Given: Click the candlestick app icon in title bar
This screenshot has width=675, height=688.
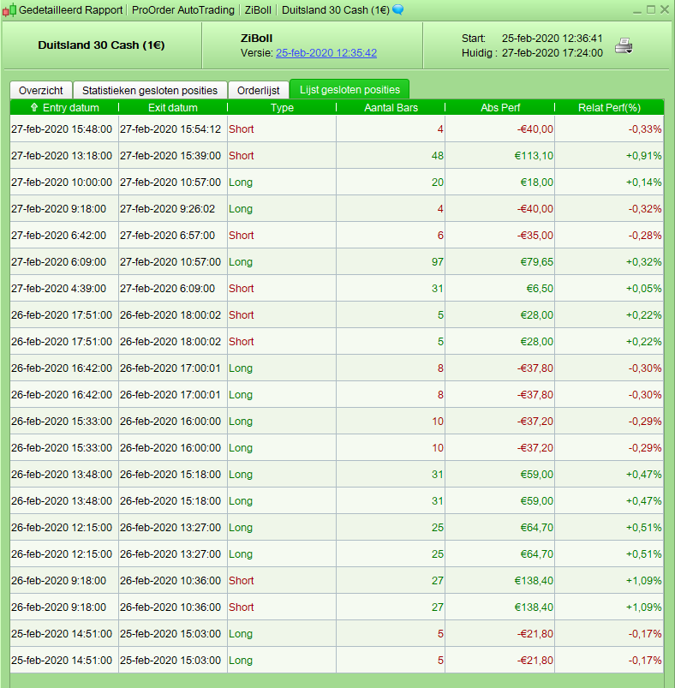Looking at the screenshot, I should coord(9,9).
